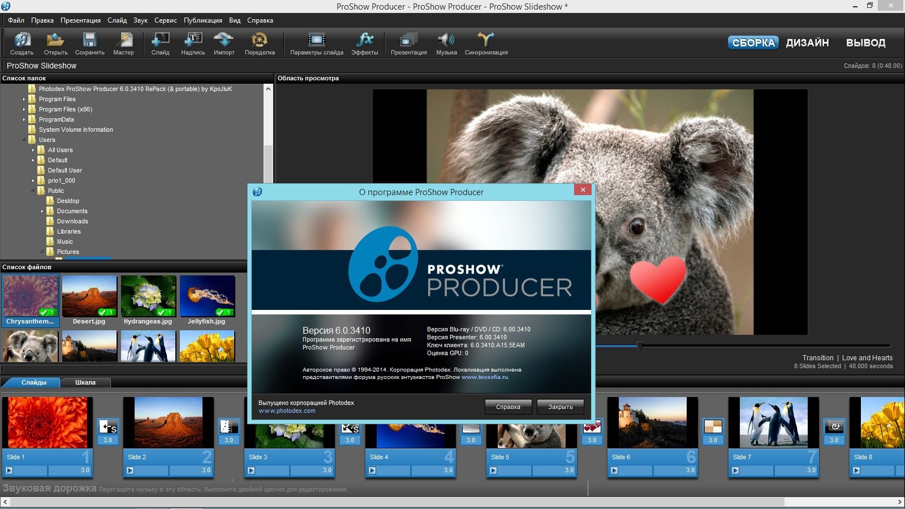
Task: Click Закрыть button in About dialog
Action: (x=560, y=407)
